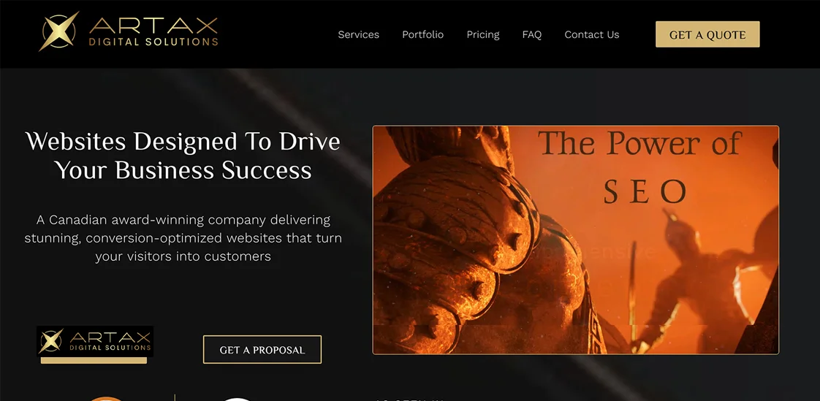Click the Get A Proposal outlined button
Screen dimensions: 820x401
(262, 350)
